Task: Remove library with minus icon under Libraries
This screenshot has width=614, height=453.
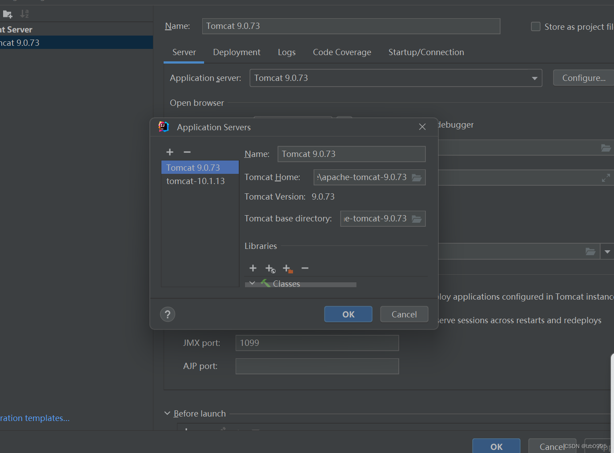Action: click(x=305, y=268)
